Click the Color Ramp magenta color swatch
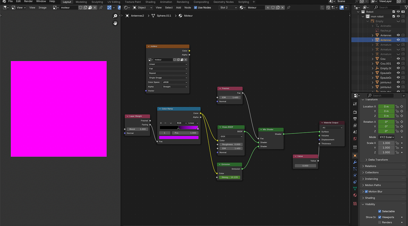This screenshot has width=408, height=226. click(x=179, y=138)
